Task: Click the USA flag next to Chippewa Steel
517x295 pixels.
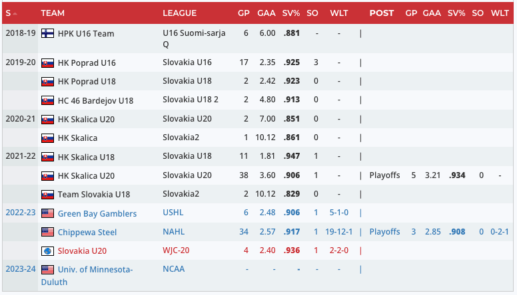Action: point(47,232)
